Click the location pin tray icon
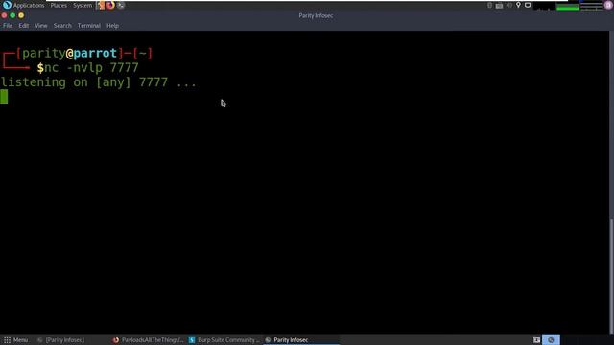Screen dimensions: 614x345 click(518, 5)
